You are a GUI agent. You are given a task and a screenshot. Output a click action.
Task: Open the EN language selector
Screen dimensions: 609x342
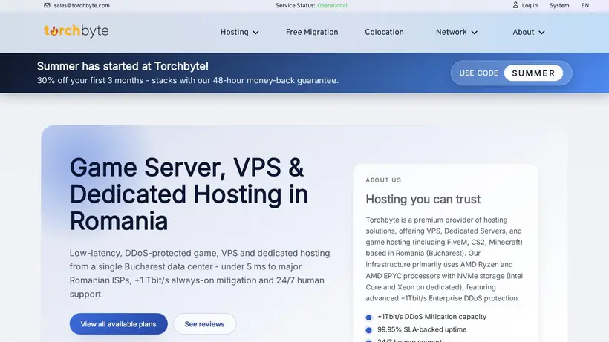(x=585, y=6)
